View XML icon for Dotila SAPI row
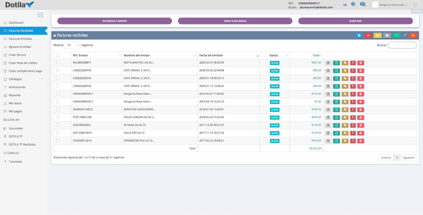This screenshot has height=215, width=423. point(328,133)
